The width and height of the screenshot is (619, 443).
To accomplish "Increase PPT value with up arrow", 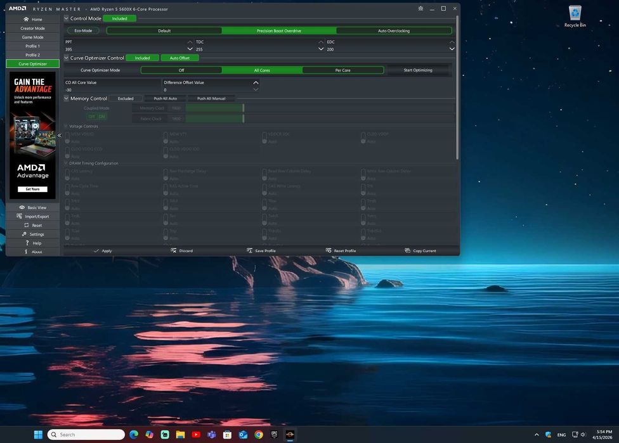I will point(190,42).
